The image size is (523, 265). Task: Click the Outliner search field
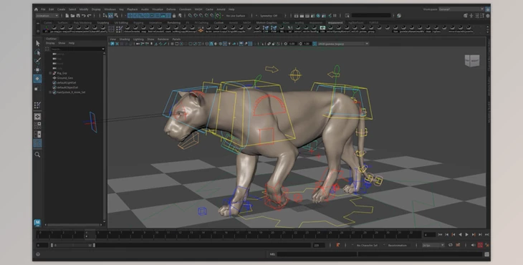(77, 49)
